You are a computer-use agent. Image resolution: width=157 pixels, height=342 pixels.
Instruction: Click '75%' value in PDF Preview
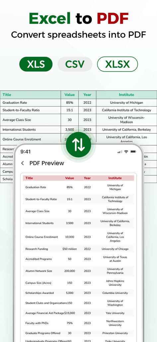[x=70, y=323]
